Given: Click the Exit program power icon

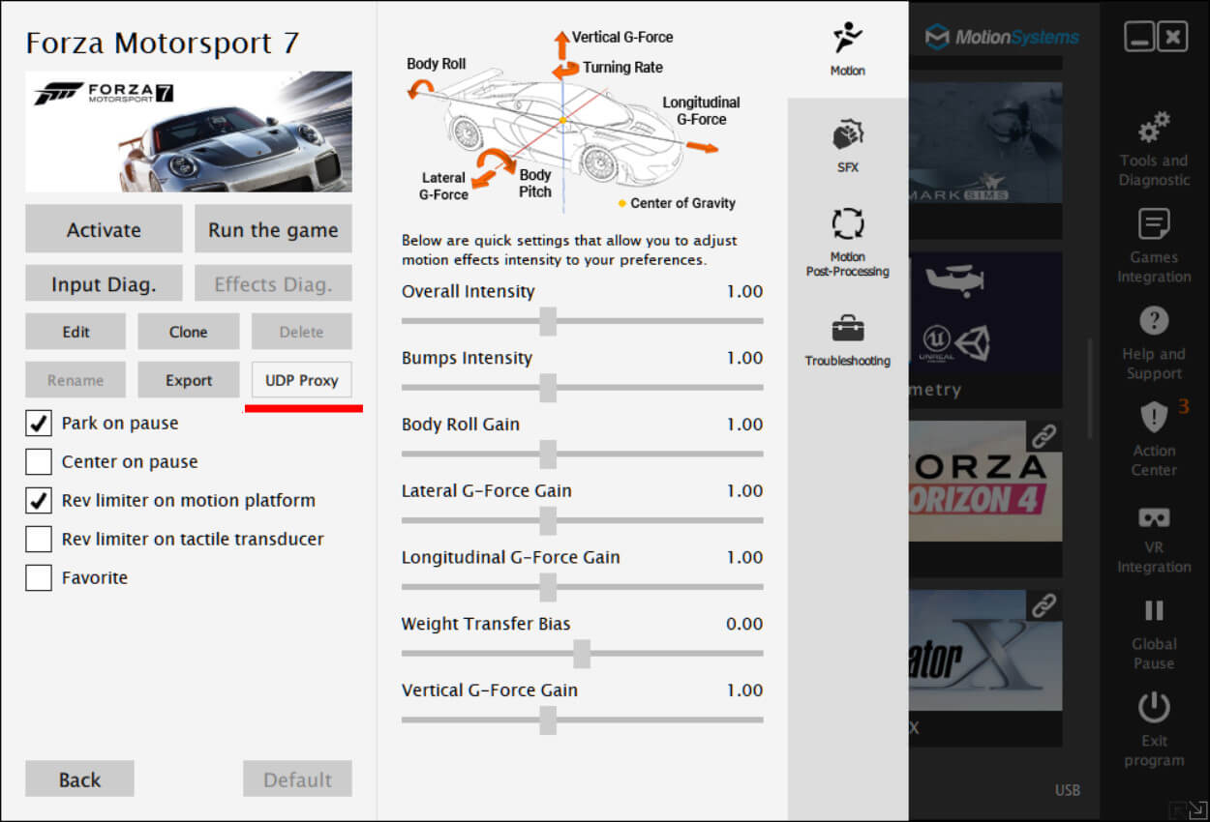Looking at the screenshot, I should point(1154,708).
